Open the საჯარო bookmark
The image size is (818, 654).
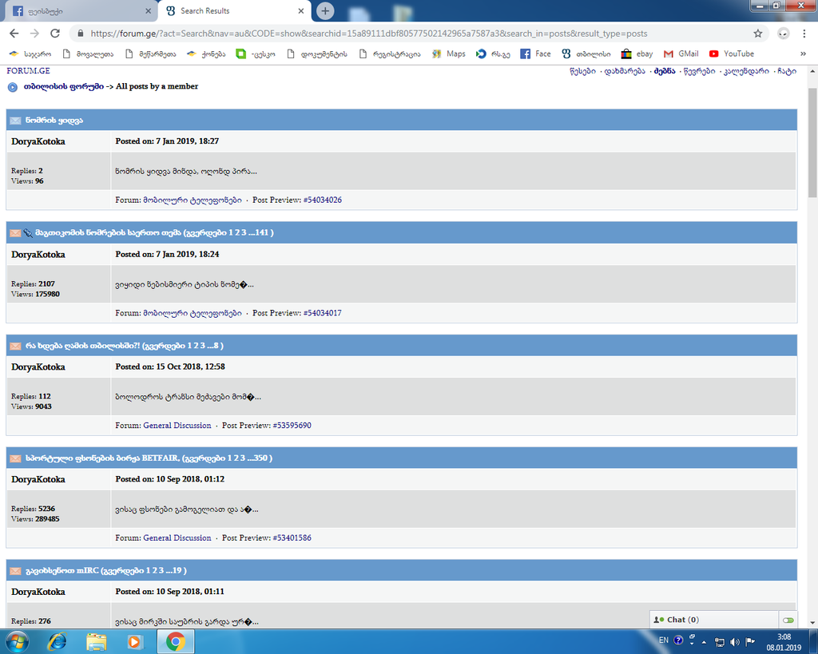click(x=30, y=54)
